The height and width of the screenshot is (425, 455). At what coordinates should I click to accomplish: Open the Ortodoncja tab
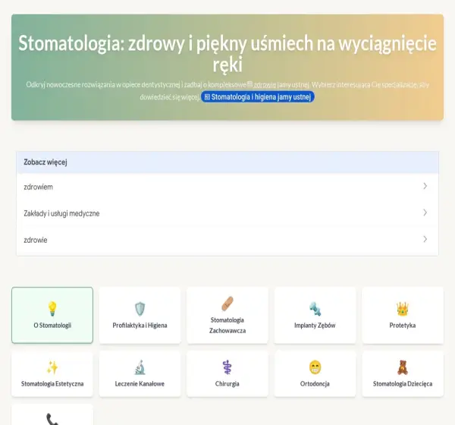pyautogui.click(x=315, y=373)
